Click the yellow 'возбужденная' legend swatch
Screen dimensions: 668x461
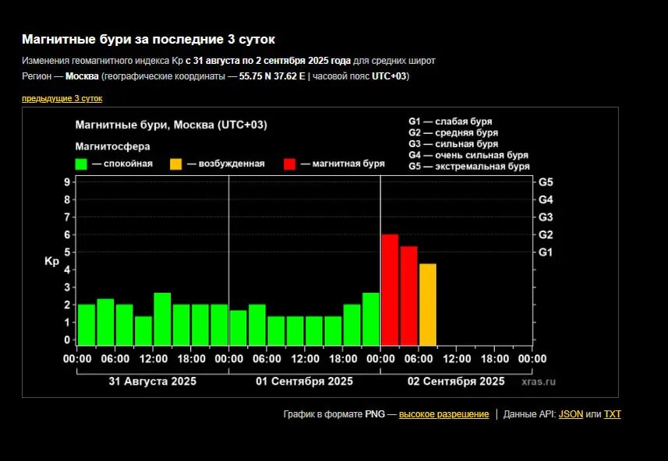[x=176, y=164]
